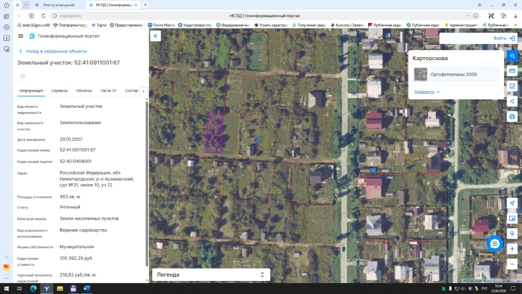The image size is (522, 294).
Task: Zoom in on the map with plus
Action: 512,249
